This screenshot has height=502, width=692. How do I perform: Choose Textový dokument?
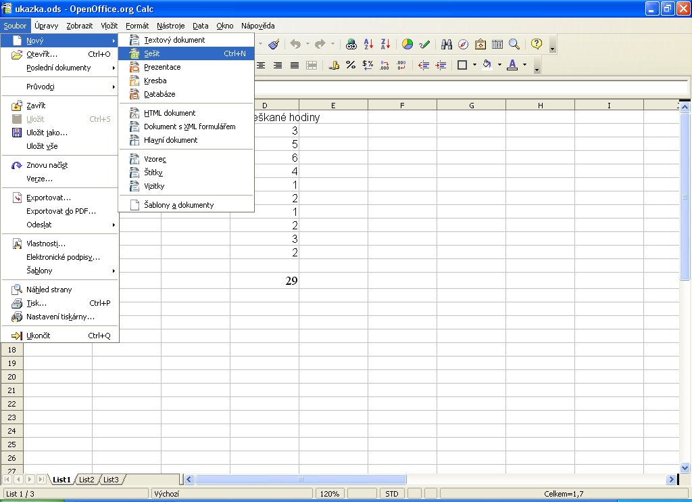187,40
